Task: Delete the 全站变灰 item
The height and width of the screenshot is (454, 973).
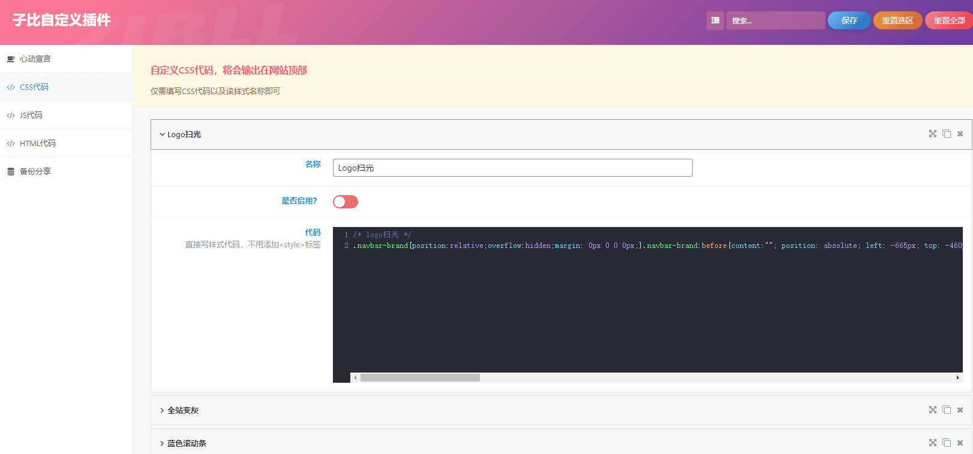Action: click(x=960, y=410)
